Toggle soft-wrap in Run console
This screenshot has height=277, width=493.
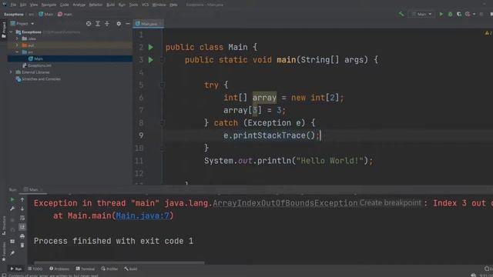[22, 218]
